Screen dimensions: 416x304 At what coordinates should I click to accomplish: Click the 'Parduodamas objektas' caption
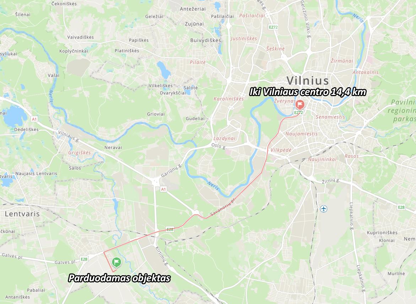119,278
